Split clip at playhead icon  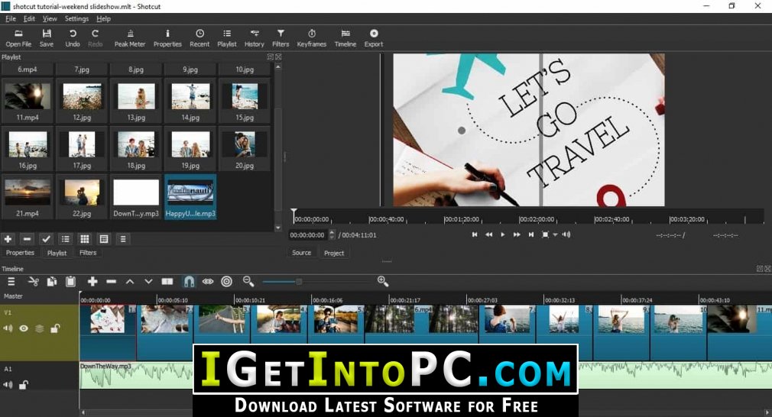(167, 282)
